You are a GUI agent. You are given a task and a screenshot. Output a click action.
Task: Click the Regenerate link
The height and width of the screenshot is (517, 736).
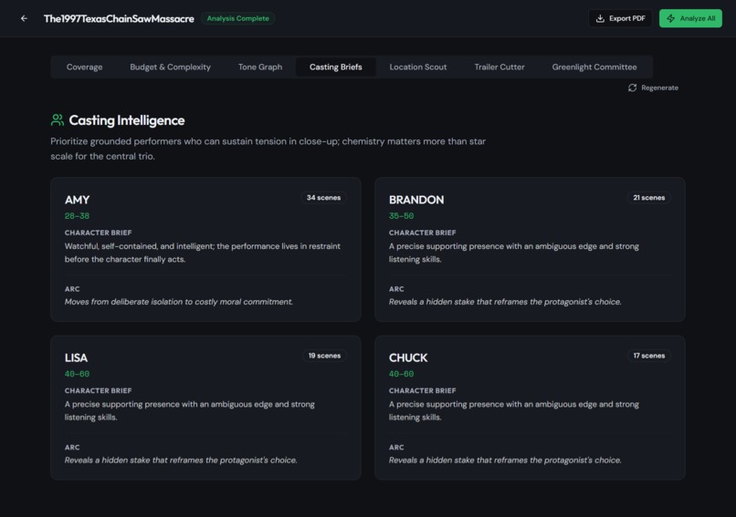coord(653,88)
